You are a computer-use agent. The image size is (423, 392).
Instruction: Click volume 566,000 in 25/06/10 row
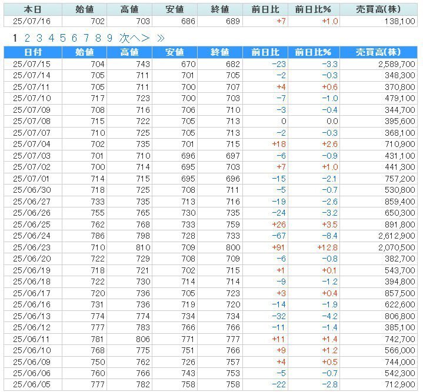tap(400, 350)
